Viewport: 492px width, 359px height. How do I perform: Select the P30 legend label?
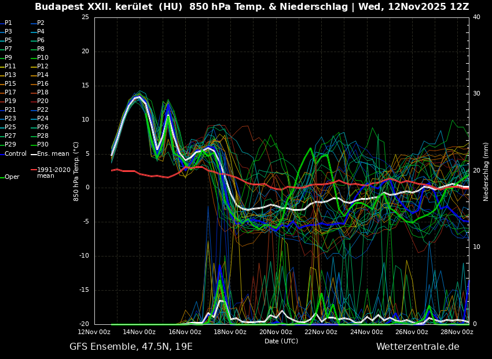pos(42,145)
